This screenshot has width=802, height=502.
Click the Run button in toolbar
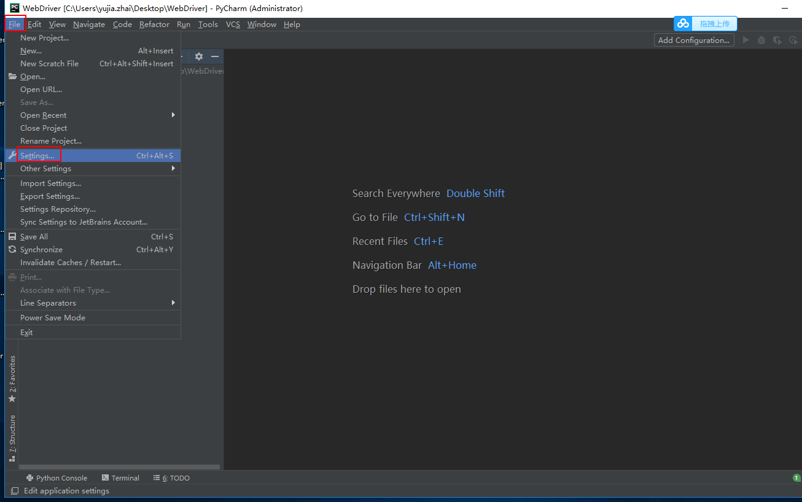pos(746,40)
